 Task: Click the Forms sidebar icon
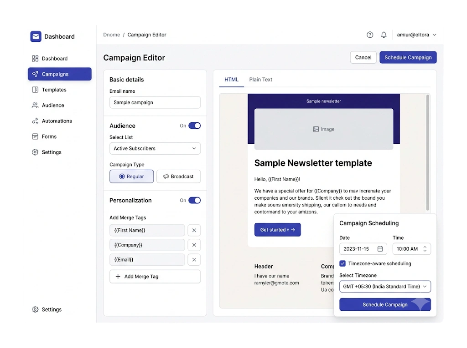(x=35, y=136)
